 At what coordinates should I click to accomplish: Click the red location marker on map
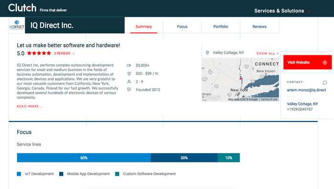(x=240, y=79)
